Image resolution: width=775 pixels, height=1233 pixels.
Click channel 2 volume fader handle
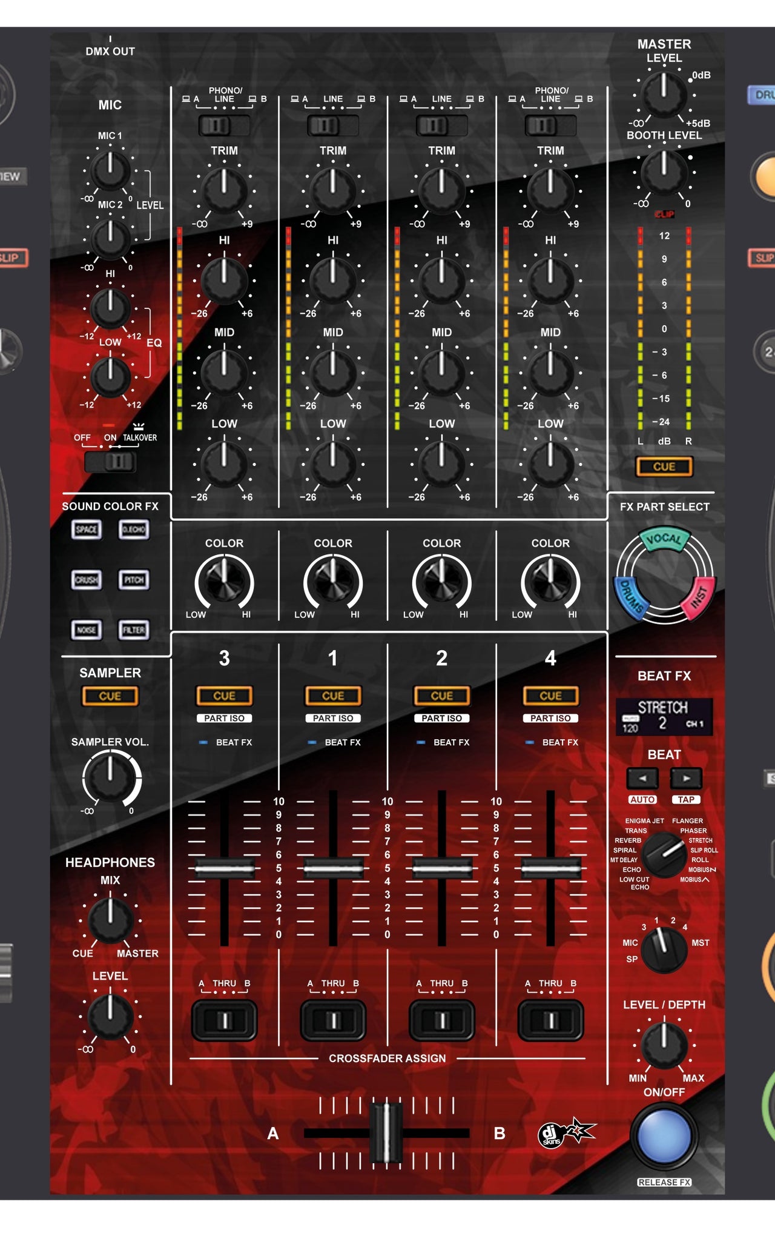442,869
